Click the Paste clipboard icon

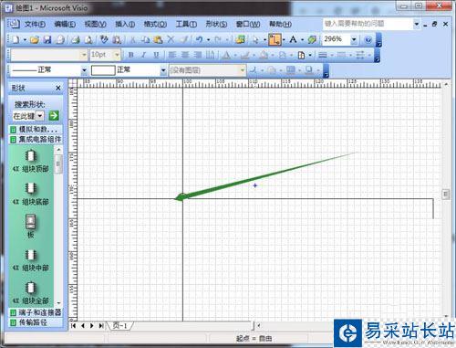158,39
